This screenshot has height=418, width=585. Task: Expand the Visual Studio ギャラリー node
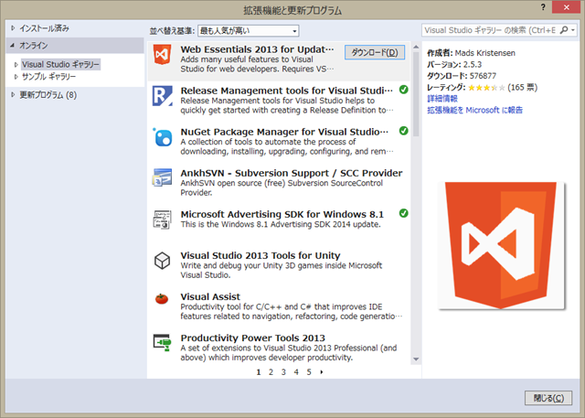(x=16, y=65)
